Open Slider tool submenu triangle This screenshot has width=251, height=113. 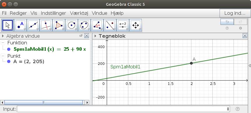pos(127,29)
